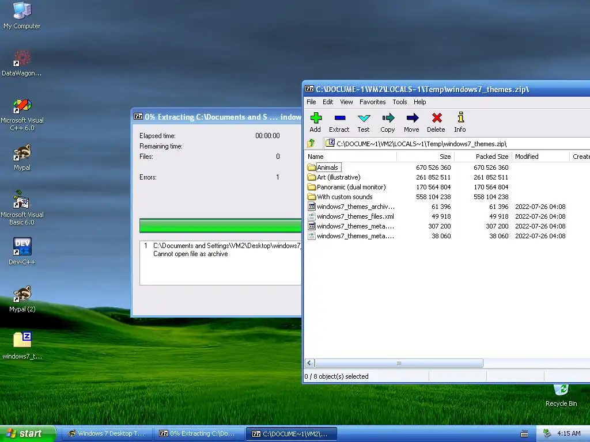This screenshot has height=442, width=590.
Task: Select Microsoft Visual Basic 6.0 shortcut
Action: 22,208
